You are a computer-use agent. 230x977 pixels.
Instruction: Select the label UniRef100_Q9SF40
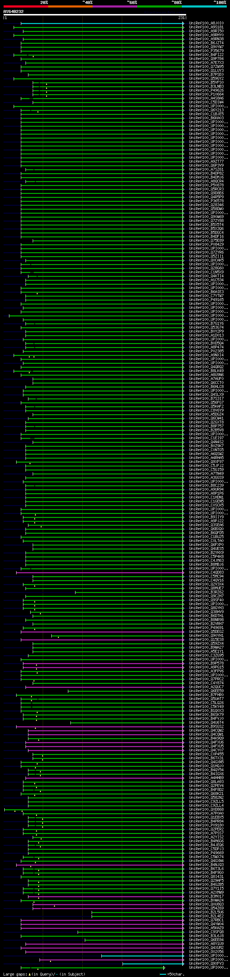[x=207, y=600]
